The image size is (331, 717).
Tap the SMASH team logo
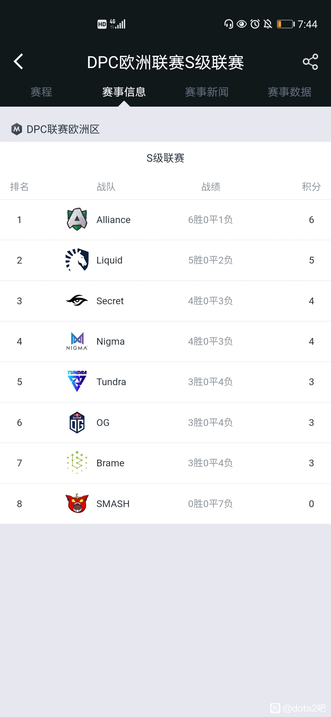pyautogui.click(x=77, y=503)
